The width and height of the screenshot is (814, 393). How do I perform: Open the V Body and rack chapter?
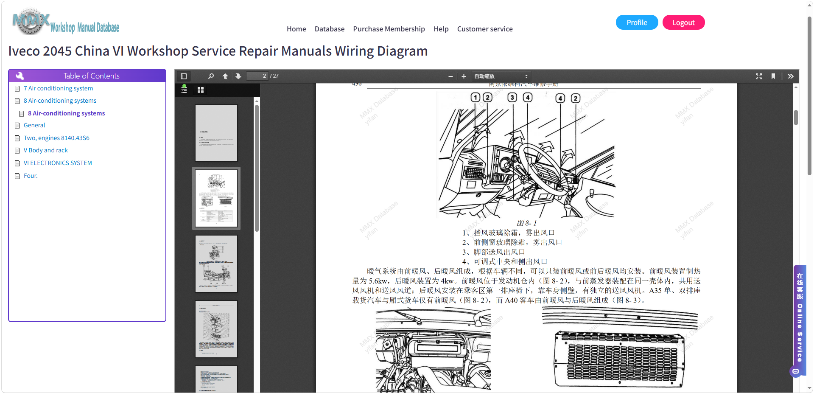[x=46, y=150]
